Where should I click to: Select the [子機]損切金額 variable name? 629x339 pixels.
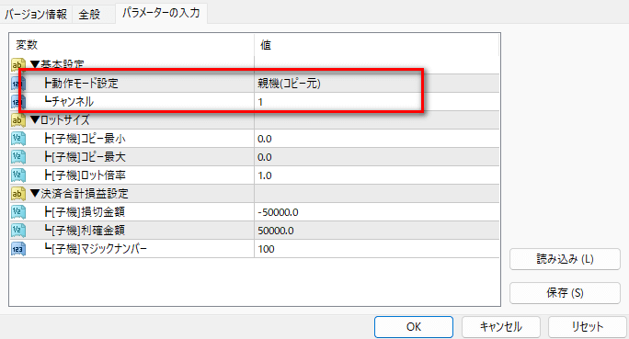[85, 212]
